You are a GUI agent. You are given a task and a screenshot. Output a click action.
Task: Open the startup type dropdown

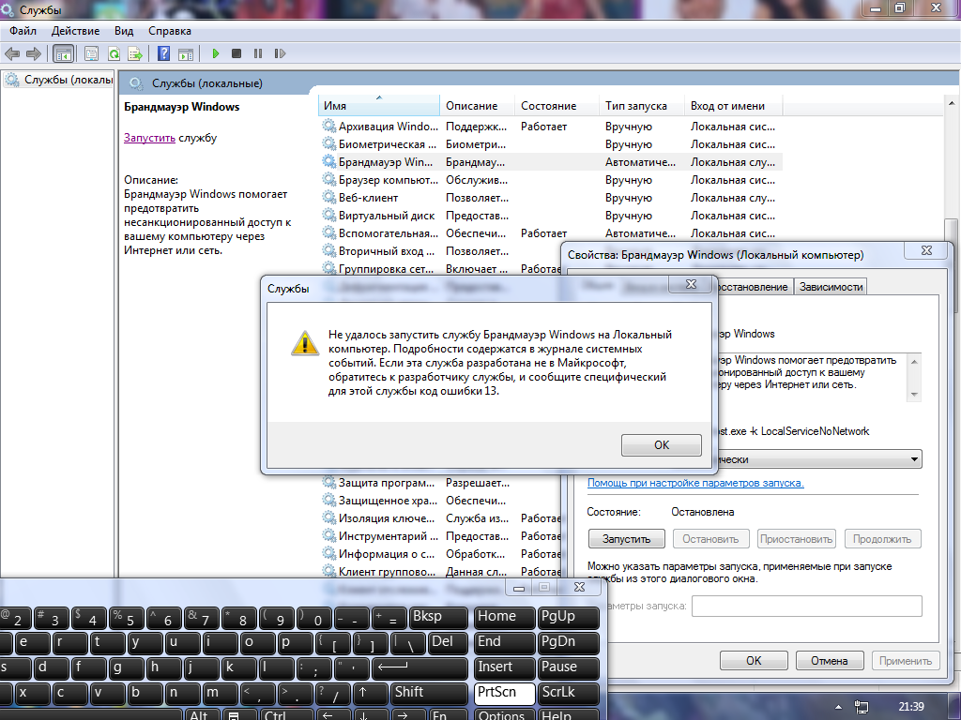[914, 459]
